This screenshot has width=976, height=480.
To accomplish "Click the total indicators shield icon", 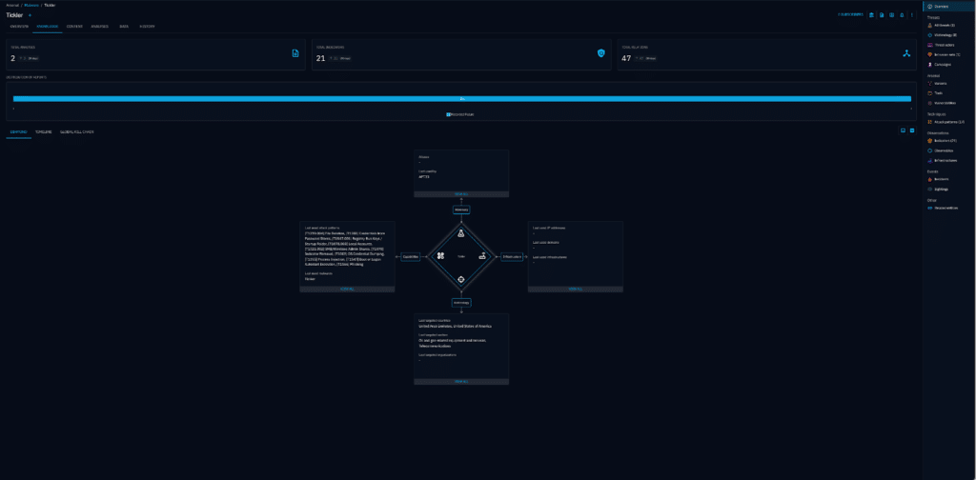I will [600, 53].
